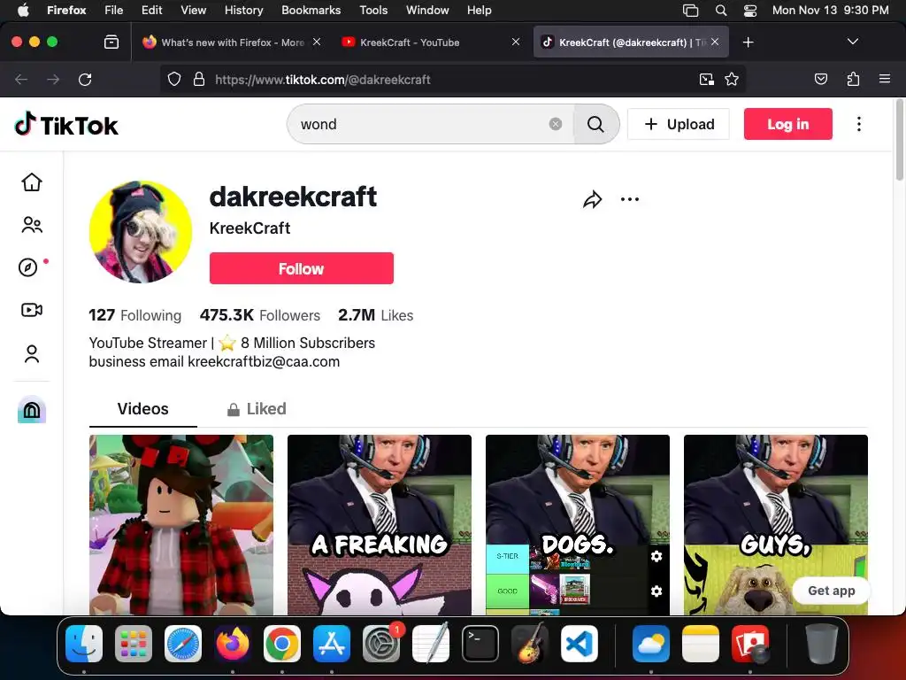Click the 2.7M Likes count
This screenshot has height=680, width=906.
point(375,315)
